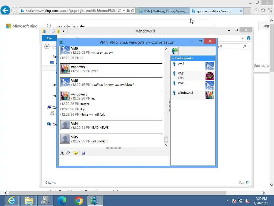This screenshot has width=274, height=206.
Task: Click the message input field in conversation
Action: click(x=113, y=161)
